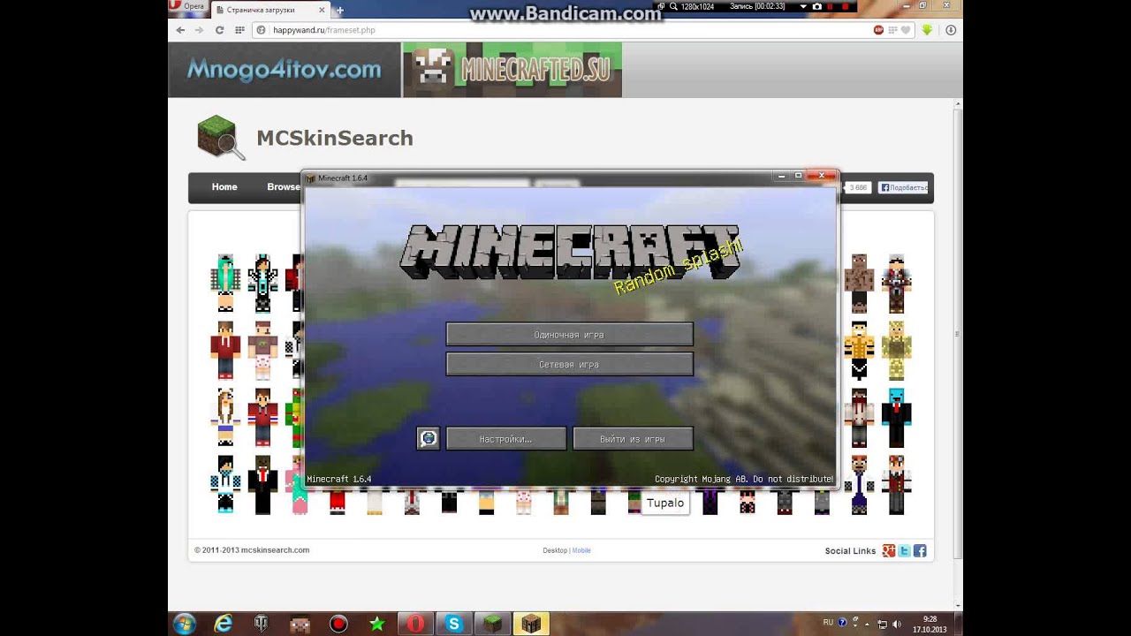Select the teal-haired skin thumbnail
The width and height of the screenshot is (1131, 636).
(225, 283)
